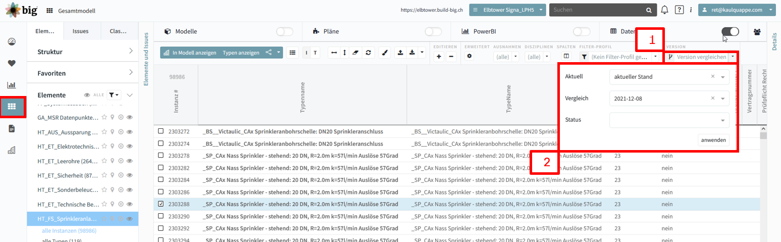
Task: Click the anwenden button
Action: tap(713, 140)
